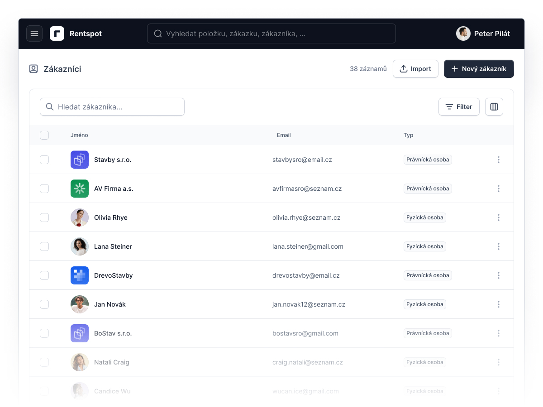The width and height of the screenshot is (543, 407).
Task: Open the Peter Pilát user name menu
Action: (x=492, y=33)
